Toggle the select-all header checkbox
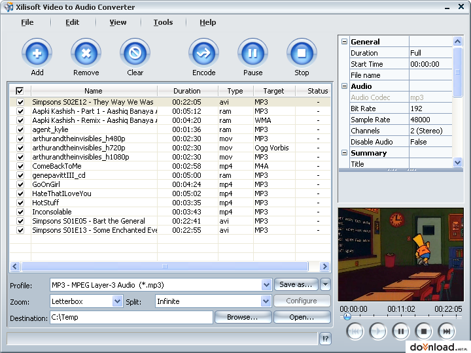The height and width of the screenshot is (353, 471). [20, 91]
